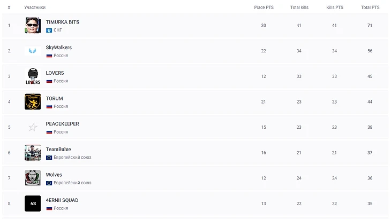This screenshot has width=391, height=219.
Task: Open the 4ERNII SQUAD team link
Action: [x=62, y=200]
